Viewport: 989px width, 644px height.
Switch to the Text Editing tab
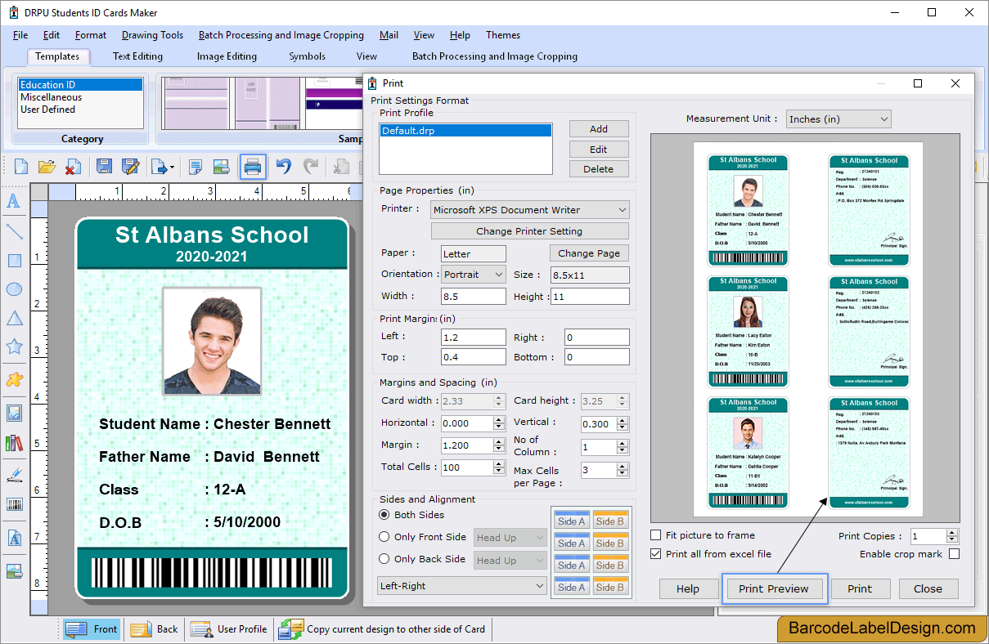click(137, 56)
